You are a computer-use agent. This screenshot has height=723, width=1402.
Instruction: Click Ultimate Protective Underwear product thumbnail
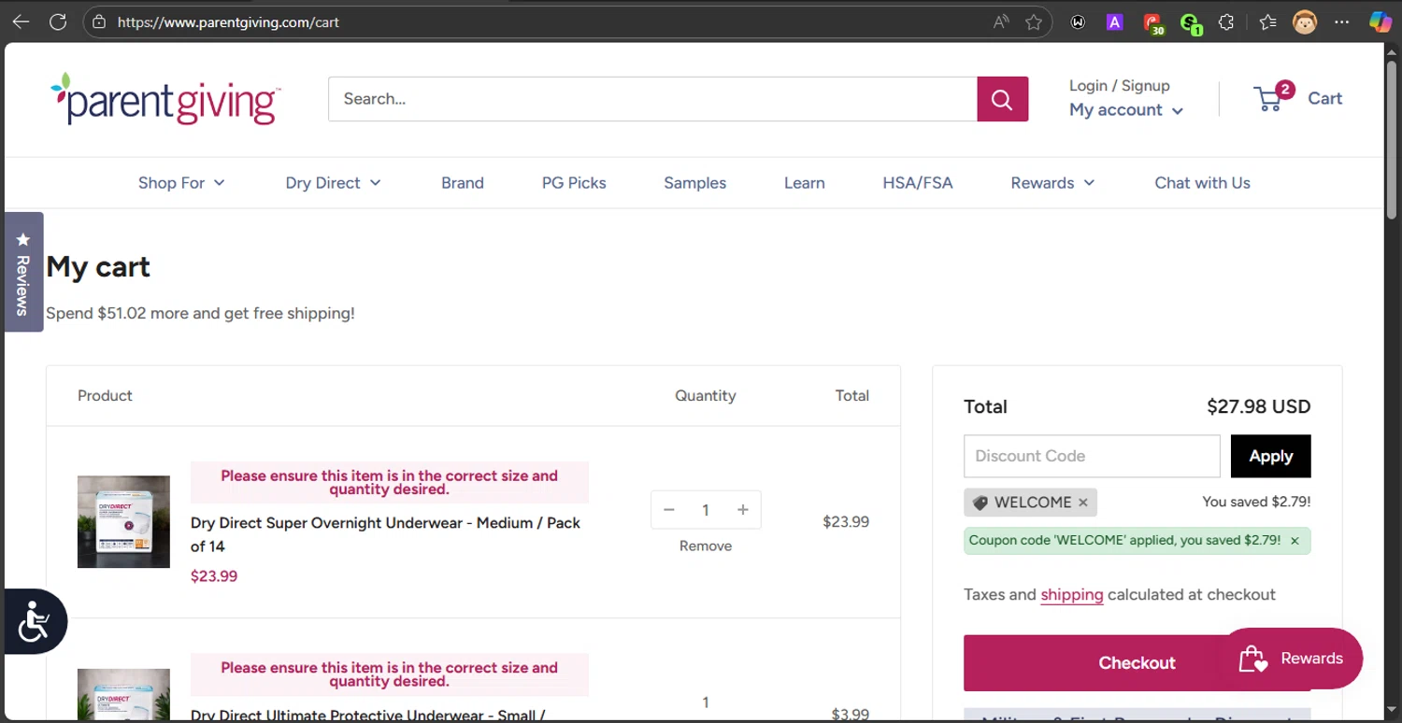coord(123,694)
